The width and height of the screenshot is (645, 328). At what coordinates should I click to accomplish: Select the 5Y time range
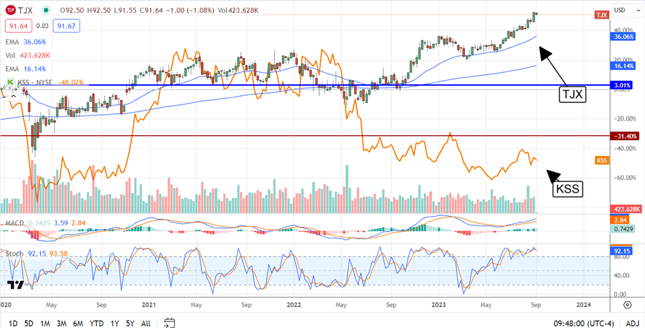131,322
